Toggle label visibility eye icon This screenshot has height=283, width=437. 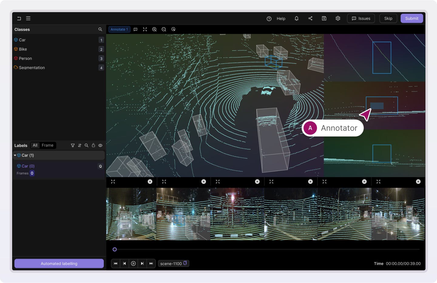tap(100, 146)
